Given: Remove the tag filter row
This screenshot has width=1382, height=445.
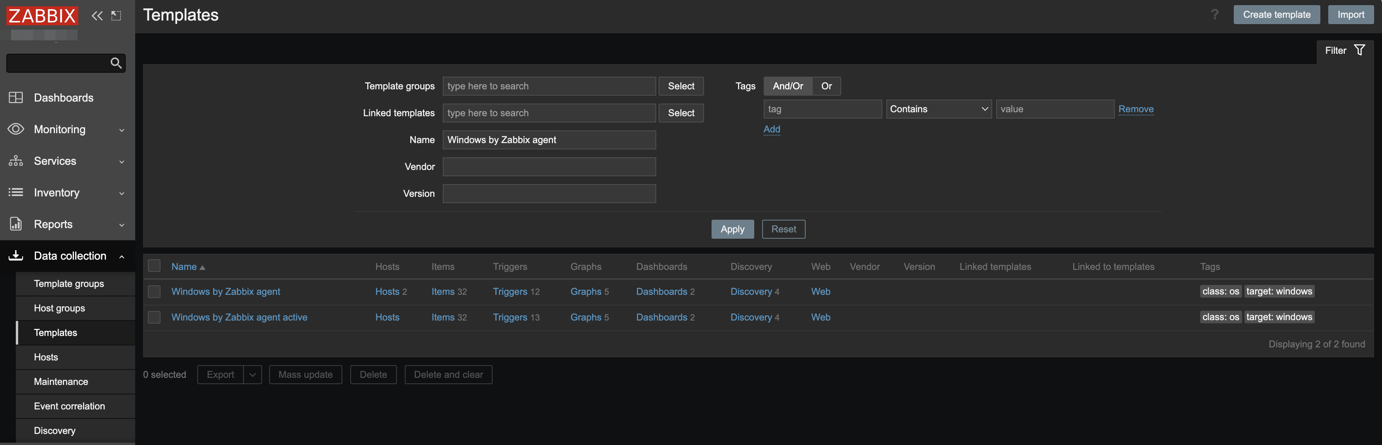Looking at the screenshot, I should point(1136,109).
